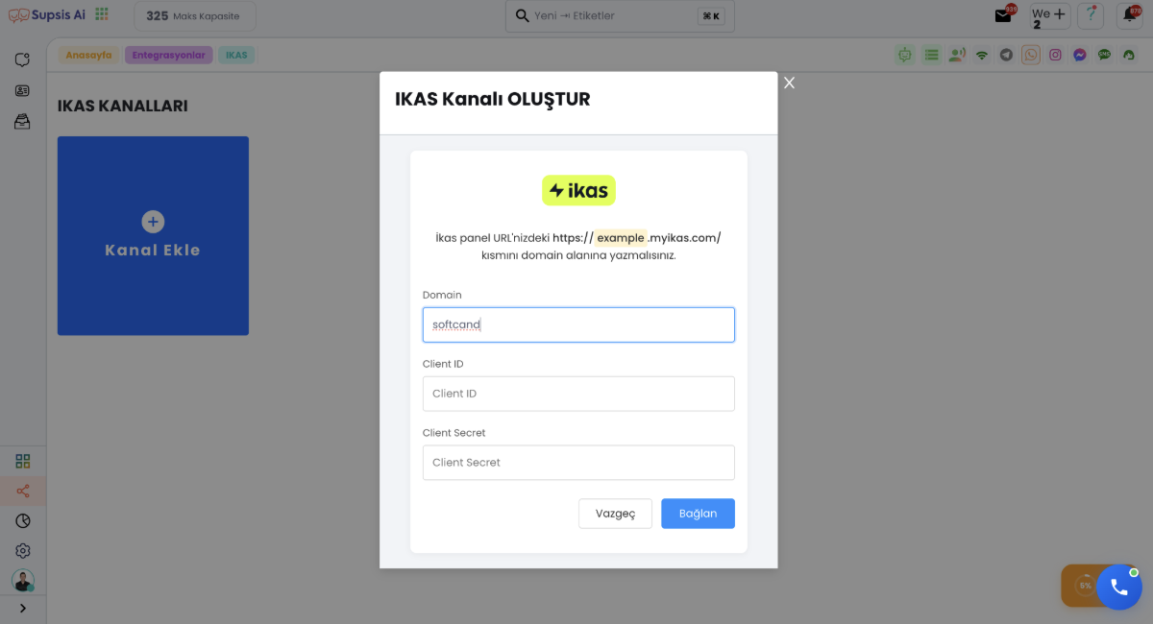Click the 'IKAS KANALLARI' heading

coord(123,106)
